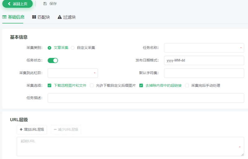This screenshot has width=248, height=159.
Task: Click the back arrow icon on 返回上页
Action: click(9, 4)
